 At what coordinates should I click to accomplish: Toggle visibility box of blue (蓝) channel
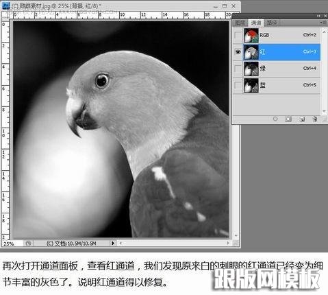pyautogui.click(x=238, y=85)
